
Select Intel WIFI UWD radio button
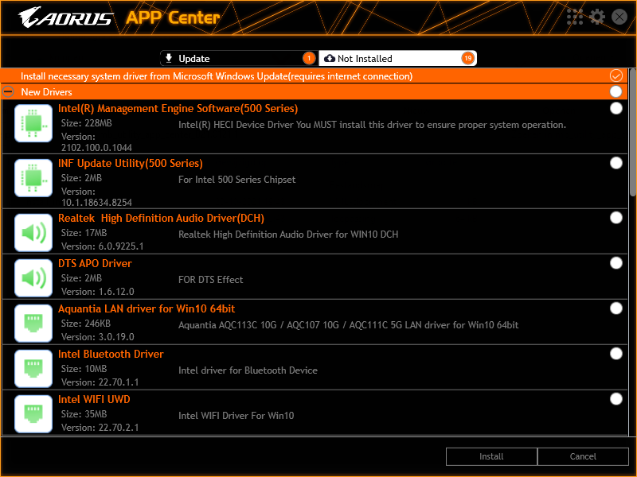tap(616, 399)
